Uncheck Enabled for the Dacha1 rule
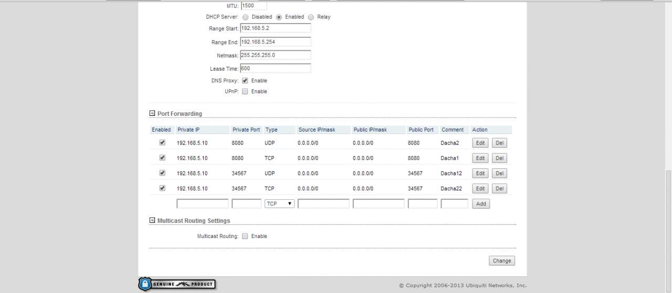Viewport: 672px width, 293px height. 162,158
